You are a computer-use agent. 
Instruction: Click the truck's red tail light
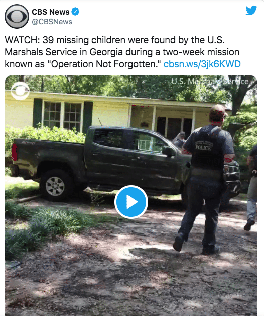point(14,152)
